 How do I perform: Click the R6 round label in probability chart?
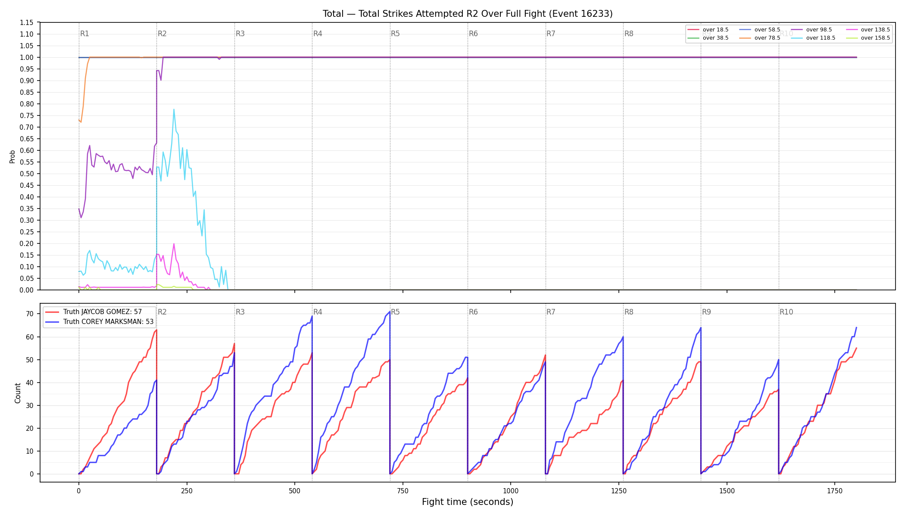pyautogui.click(x=473, y=34)
